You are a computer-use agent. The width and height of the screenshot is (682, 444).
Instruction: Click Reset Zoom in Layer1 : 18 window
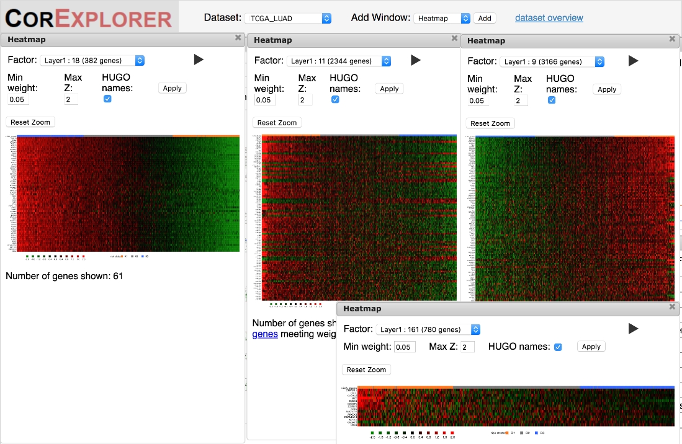pyautogui.click(x=30, y=122)
